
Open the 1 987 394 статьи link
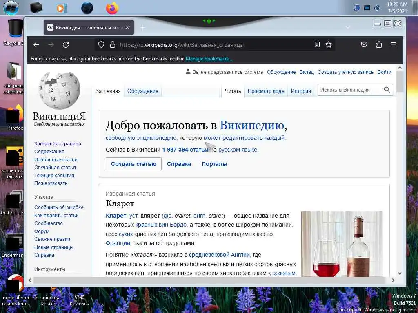185,150
